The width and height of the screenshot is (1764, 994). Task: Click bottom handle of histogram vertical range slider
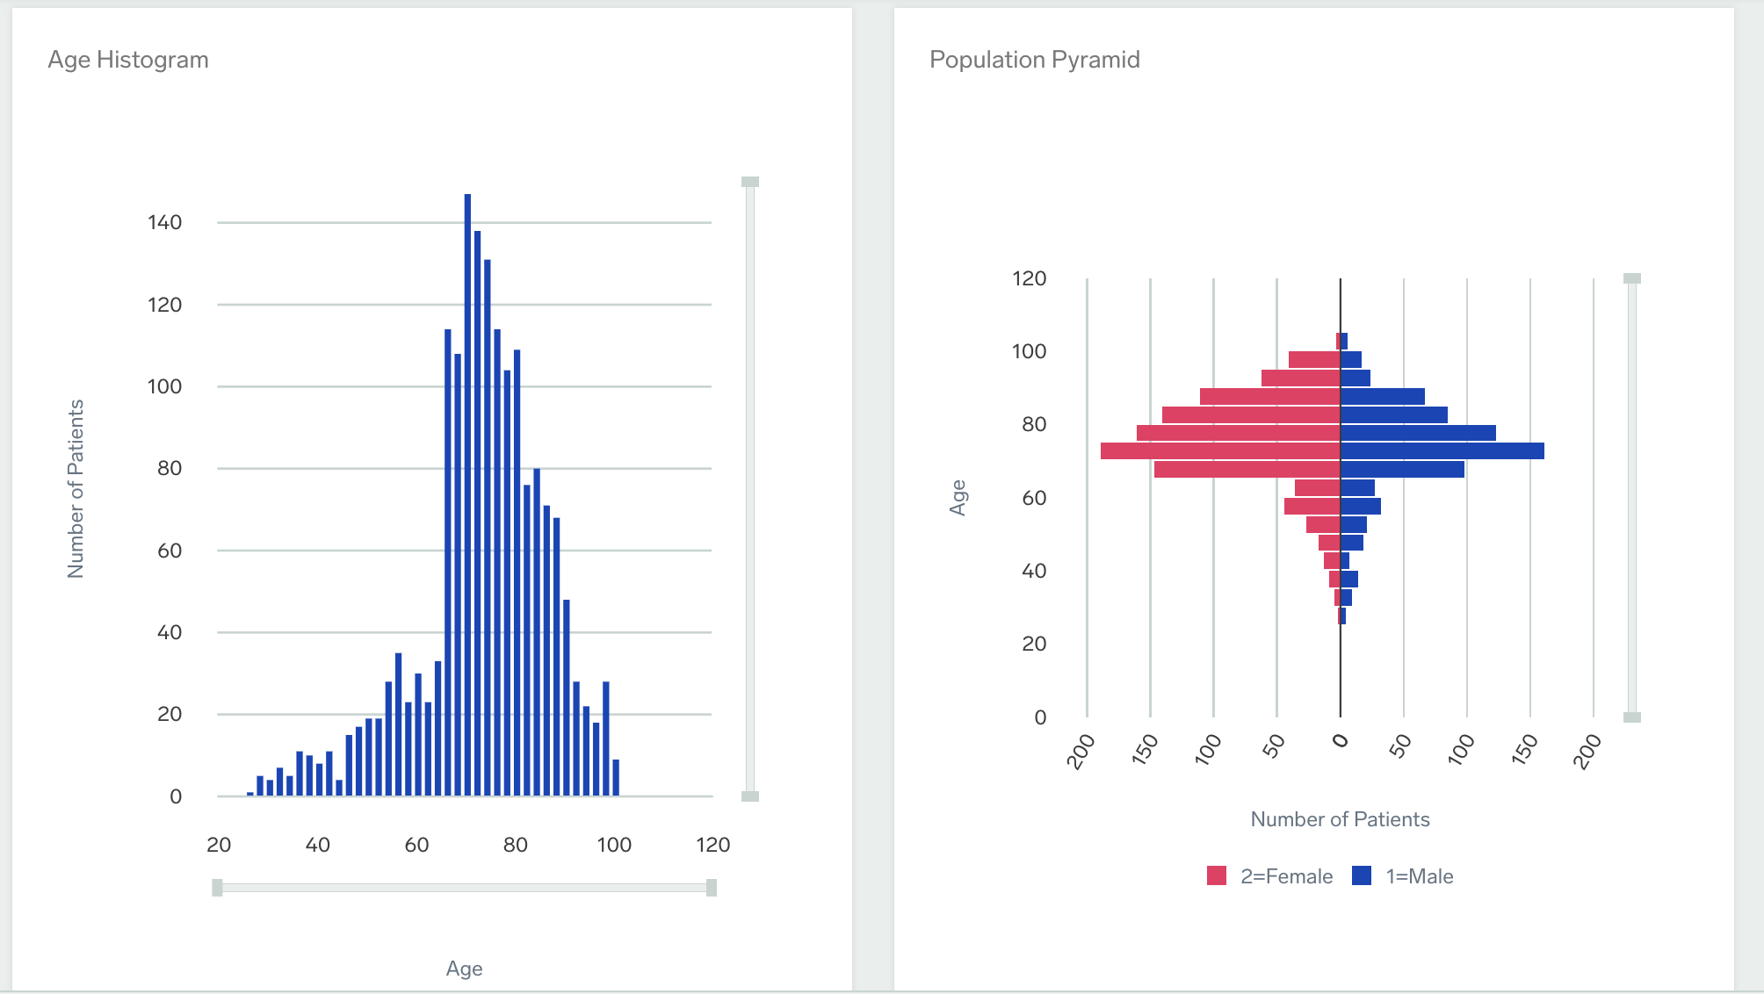tap(749, 795)
